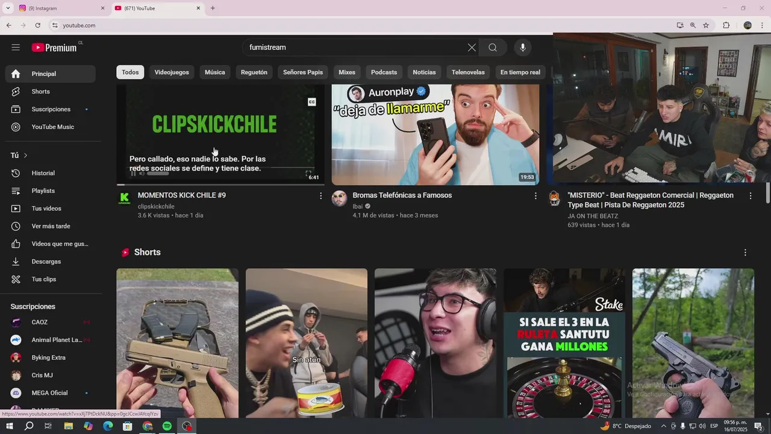
Task: Open the Sin atún Short
Action: [307, 343]
